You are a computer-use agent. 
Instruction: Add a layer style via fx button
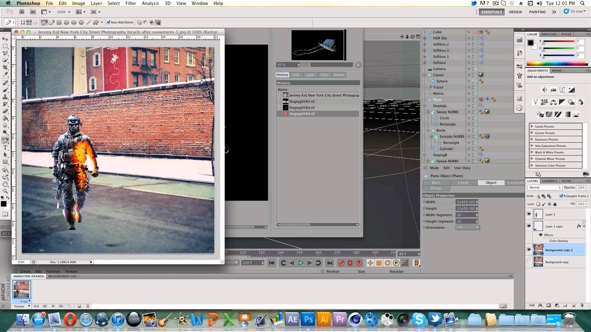[x=540, y=306]
